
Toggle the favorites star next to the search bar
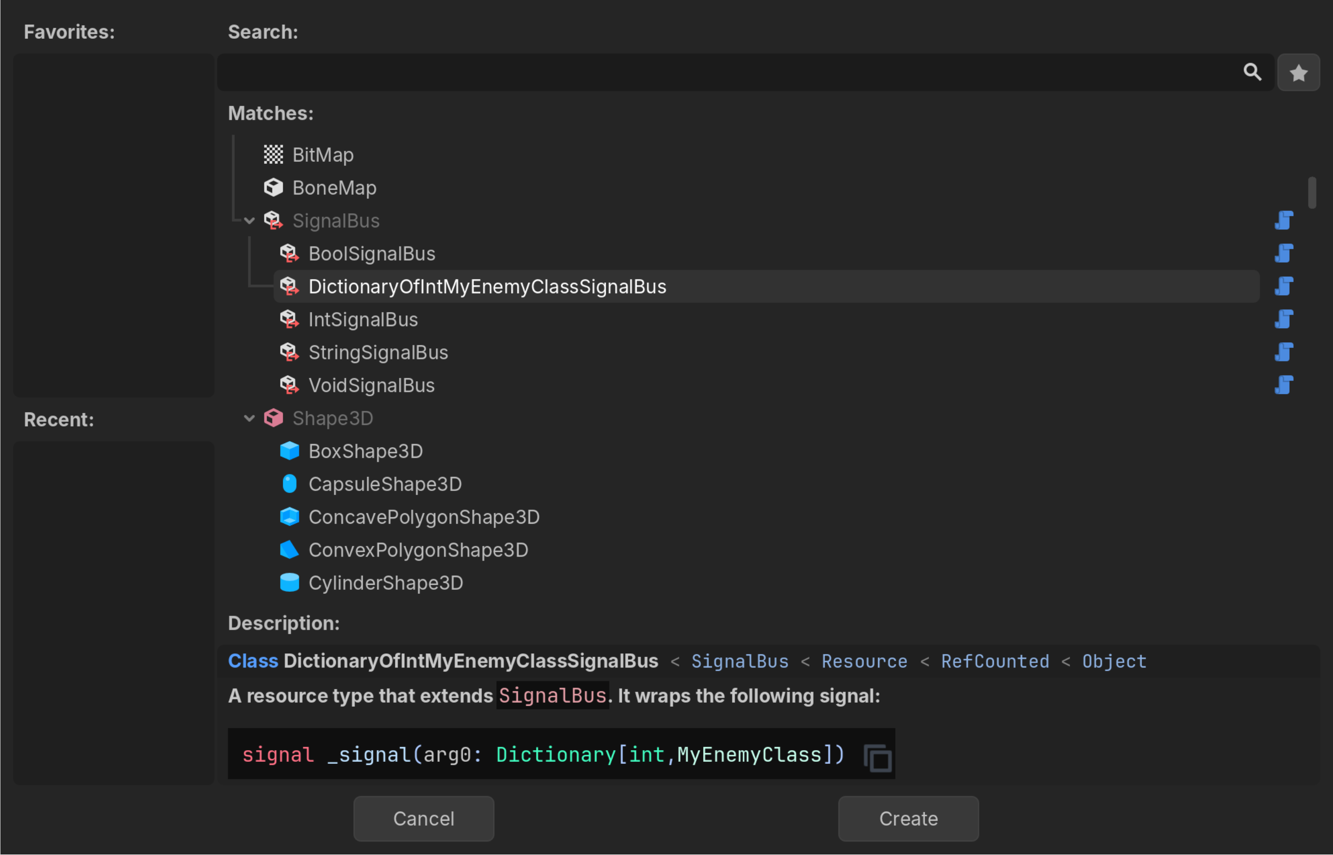[1299, 72]
